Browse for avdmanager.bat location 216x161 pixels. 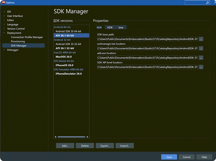coord(201,48)
